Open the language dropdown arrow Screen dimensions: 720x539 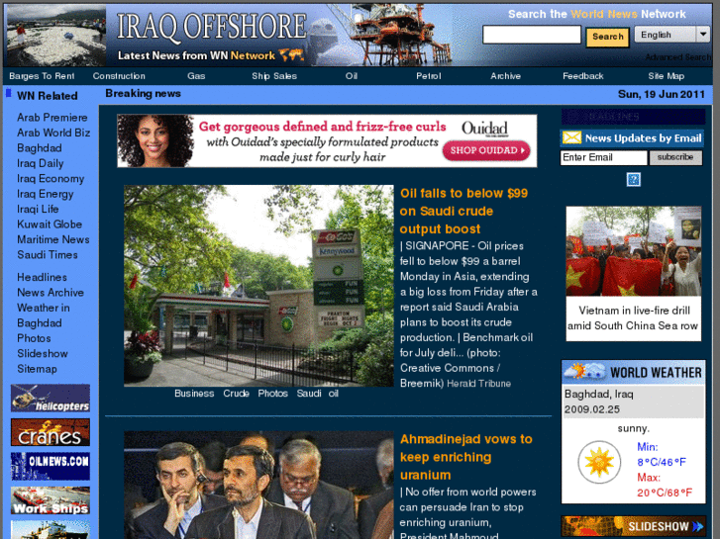click(x=703, y=35)
